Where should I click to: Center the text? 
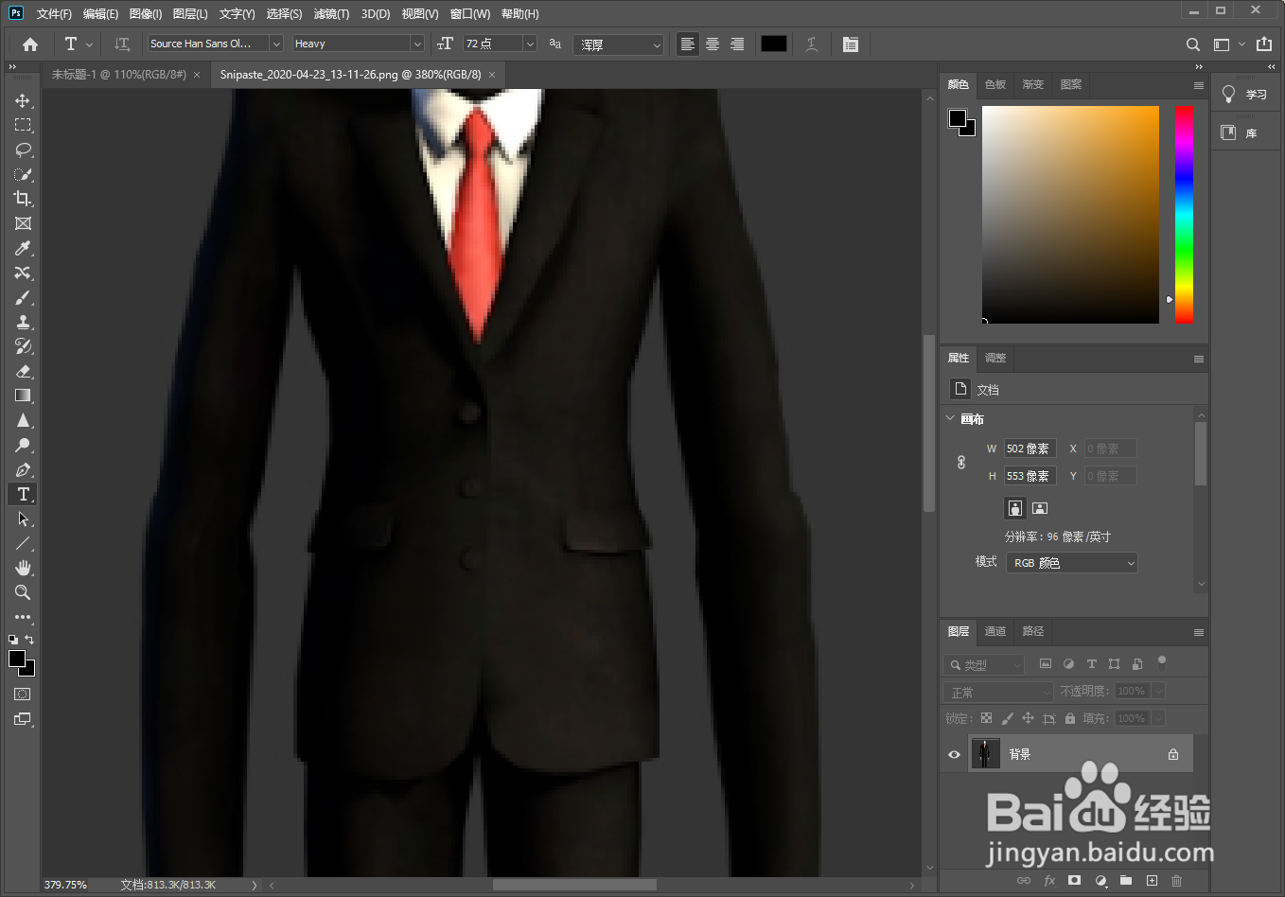(713, 44)
